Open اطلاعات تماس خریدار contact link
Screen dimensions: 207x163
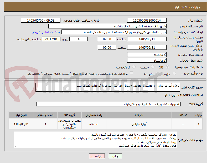coord(46,32)
